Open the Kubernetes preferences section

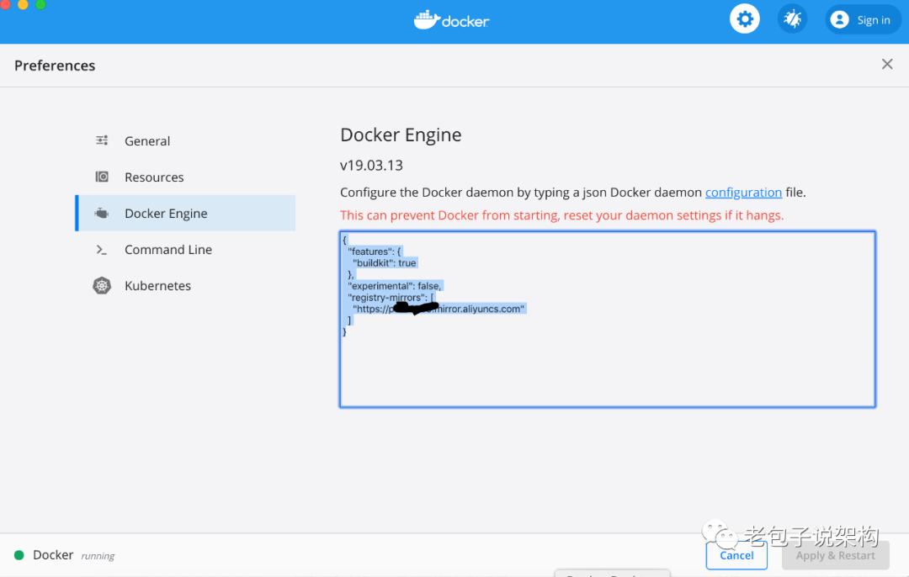185,286
